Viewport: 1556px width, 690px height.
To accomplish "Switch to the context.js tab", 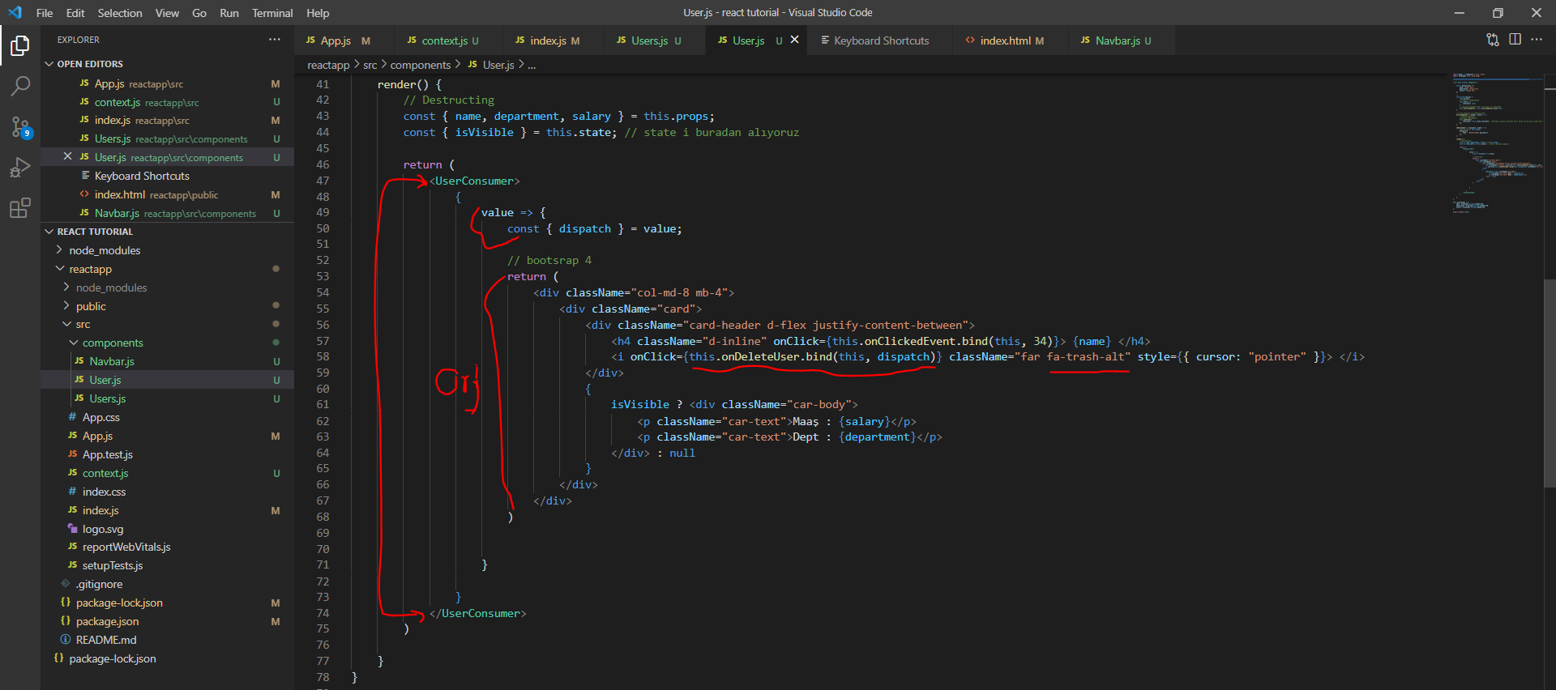I will pos(444,40).
